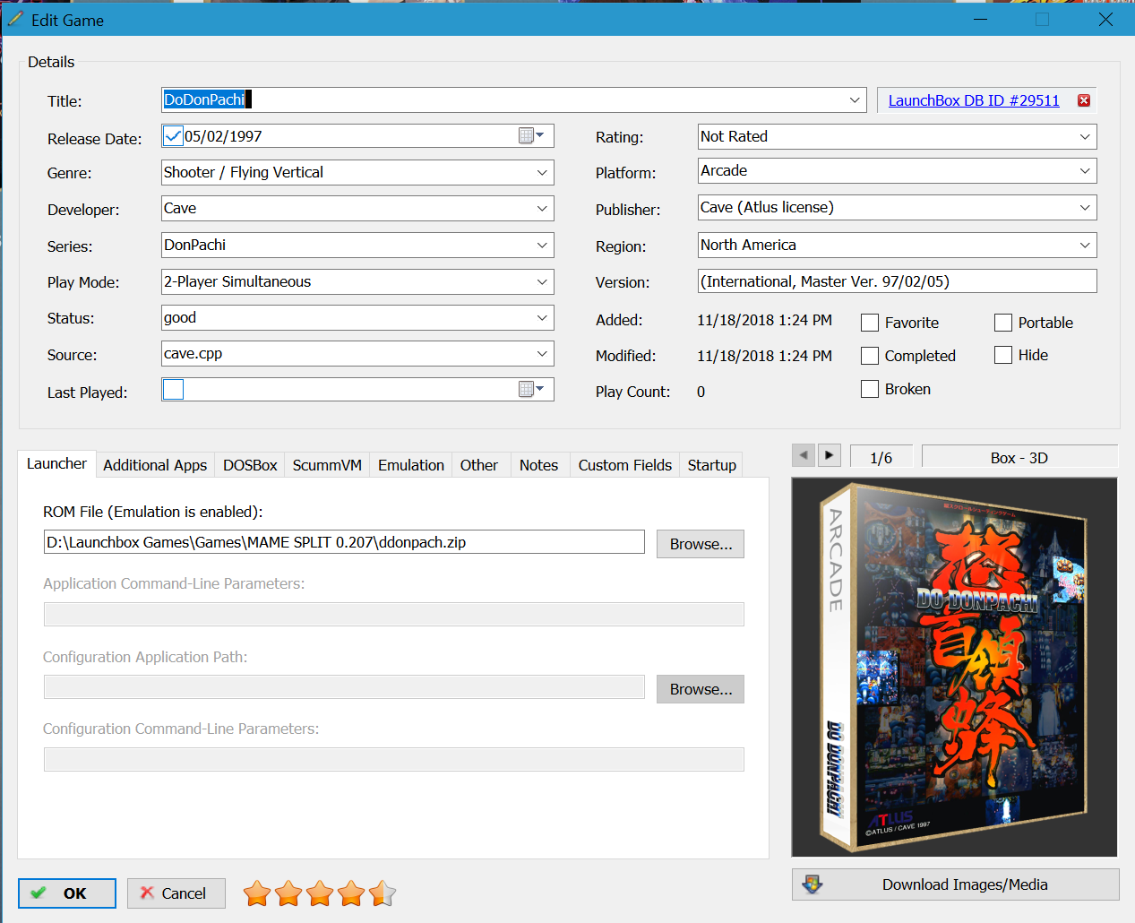The width and height of the screenshot is (1135, 923).
Task: Expand the Series dropdown
Action: [542, 245]
